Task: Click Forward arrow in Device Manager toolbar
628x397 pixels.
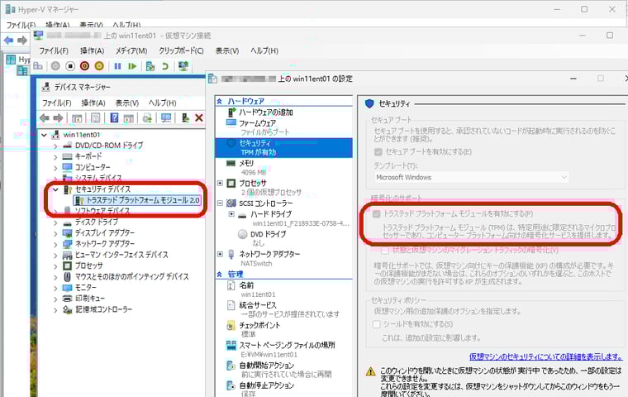Action: pos(59,118)
